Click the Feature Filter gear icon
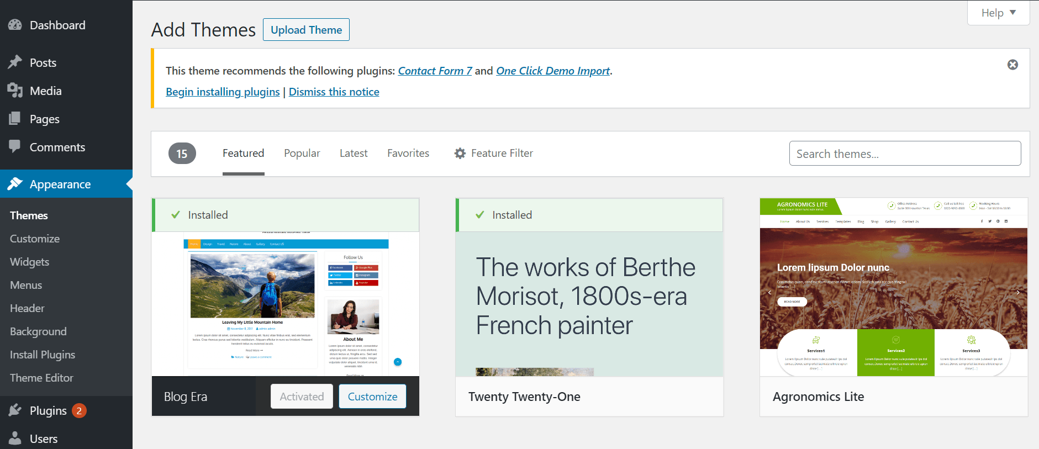This screenshot has width=1039, height=449. coord(460,154)
